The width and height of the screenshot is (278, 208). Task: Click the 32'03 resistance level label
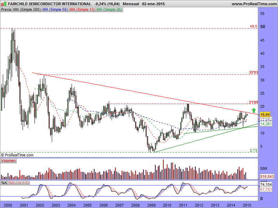click(x=253, y=72)
